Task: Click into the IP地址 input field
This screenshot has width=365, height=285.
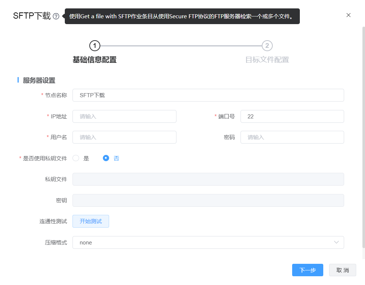Action: pyautogui.click(x=124, y=117)
